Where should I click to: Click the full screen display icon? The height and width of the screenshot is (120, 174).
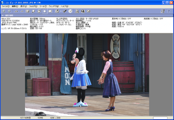coord(50,11)
